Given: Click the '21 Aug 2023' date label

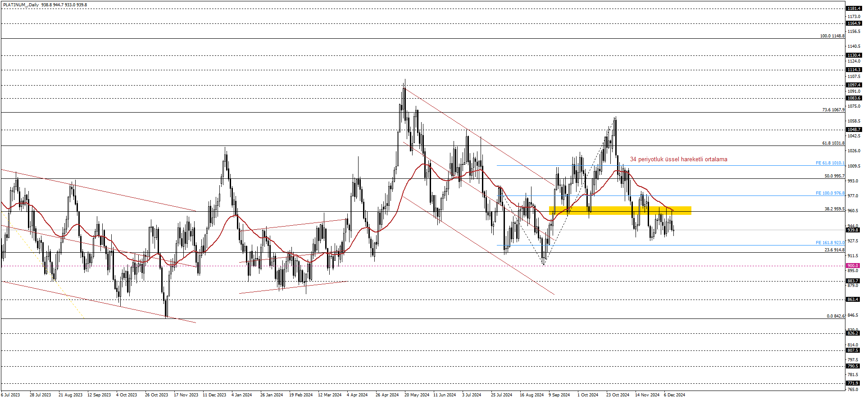Looking at the screenshot, I should (70, 395).
